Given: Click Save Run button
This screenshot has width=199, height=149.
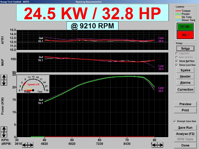Looking at the screenshot, I should [185, 128].
